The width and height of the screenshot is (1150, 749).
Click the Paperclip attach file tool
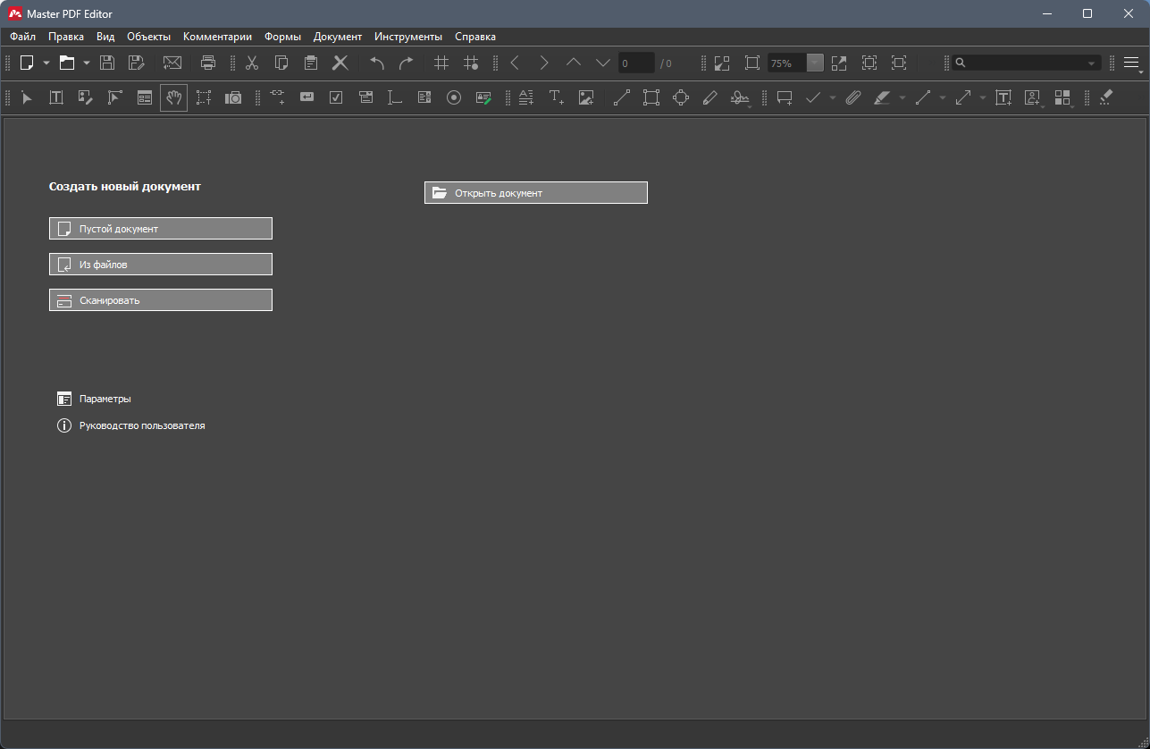coord(850,97)
